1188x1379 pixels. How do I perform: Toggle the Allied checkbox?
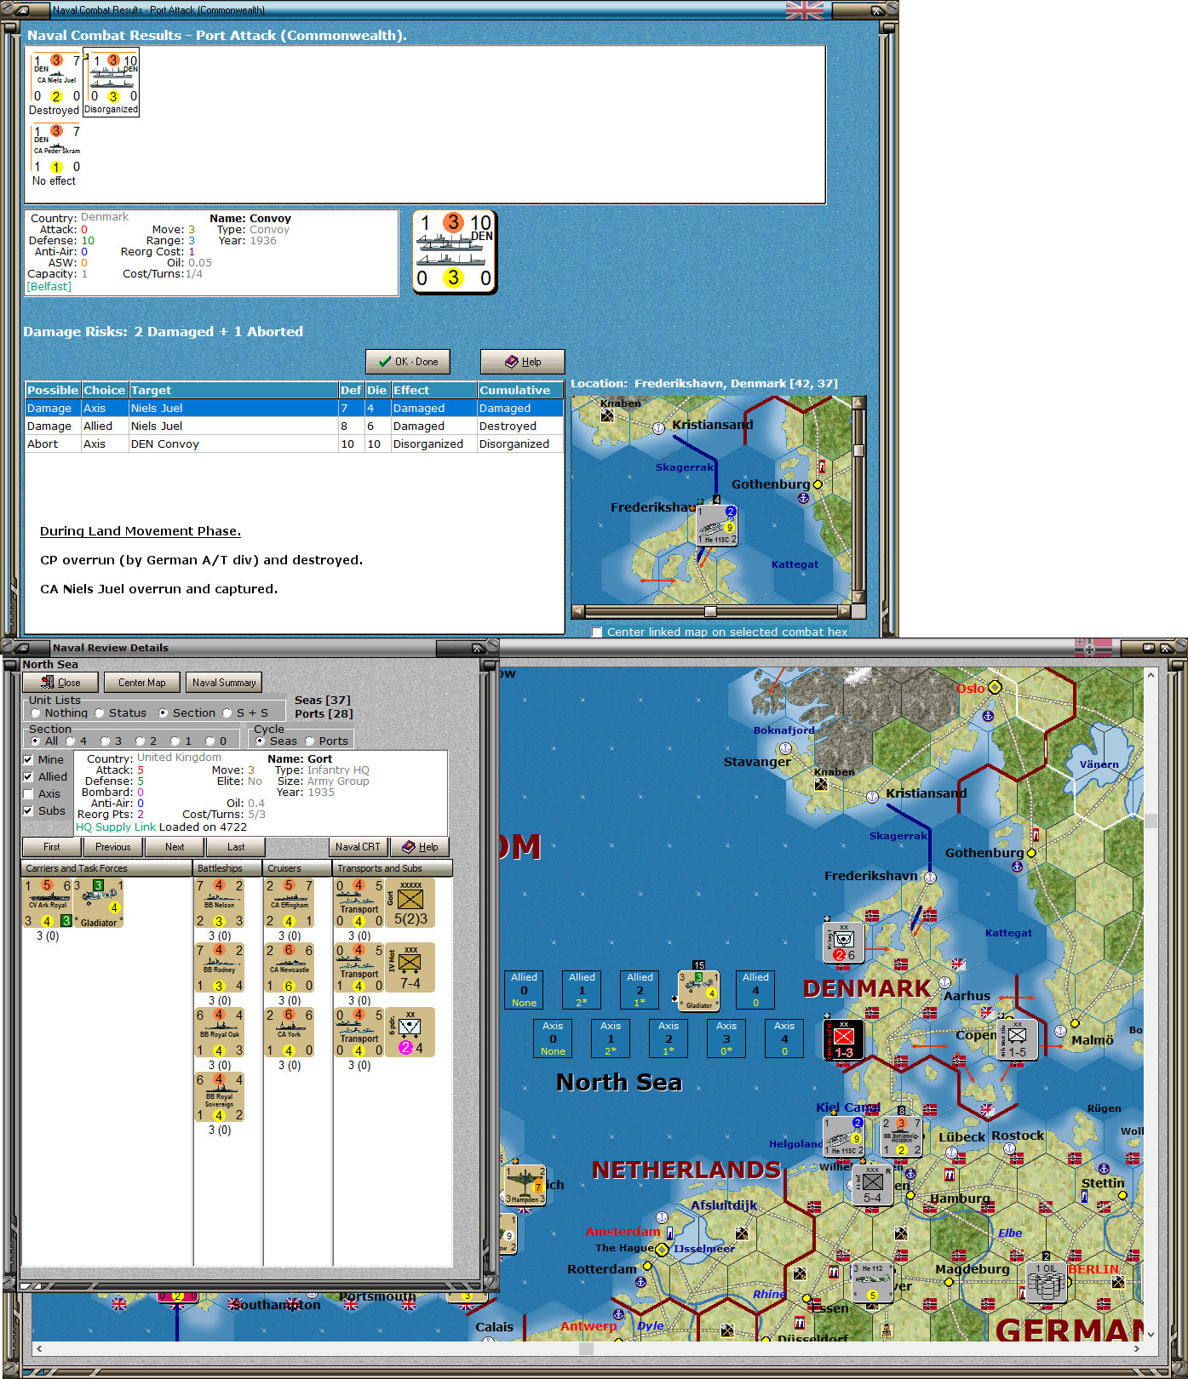[x=28, y=776]
